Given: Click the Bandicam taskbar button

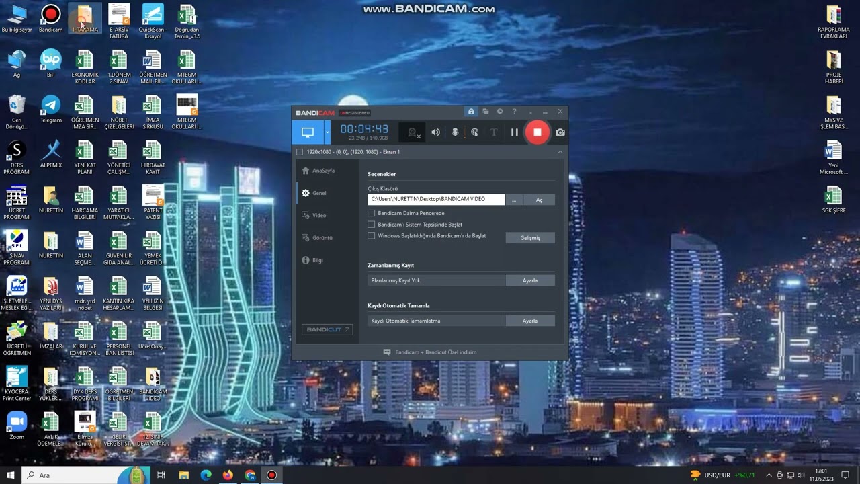Looking at the screenshot, I should (271, 475).
